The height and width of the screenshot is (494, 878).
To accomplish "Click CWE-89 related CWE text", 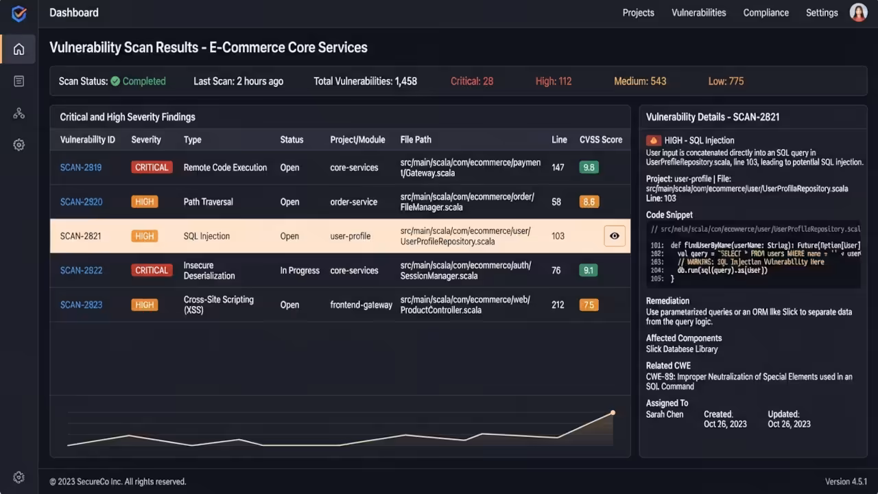I will 749,381.
